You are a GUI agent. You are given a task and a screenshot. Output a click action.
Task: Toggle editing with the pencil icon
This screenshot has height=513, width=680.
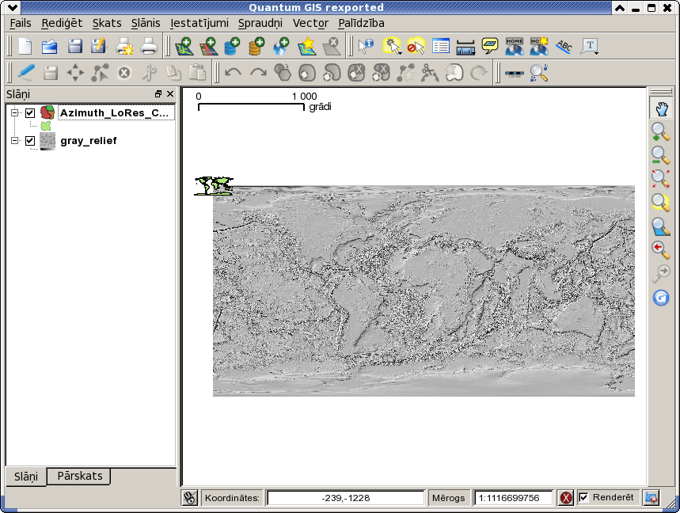pyautogui.click(x=26, y=72)
